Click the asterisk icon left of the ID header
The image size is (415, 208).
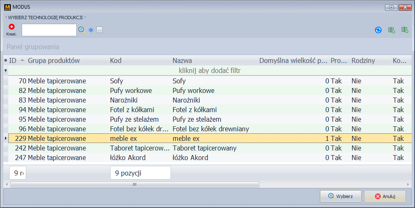[5, 61]
